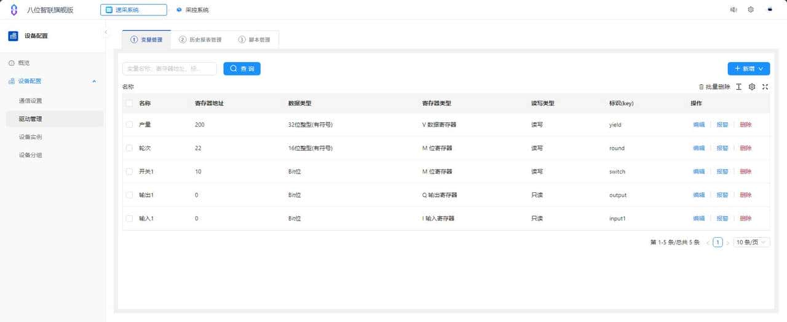
Task: Click the 标识(key) column header
Action: pyautogui.click(x=622, y=103)
